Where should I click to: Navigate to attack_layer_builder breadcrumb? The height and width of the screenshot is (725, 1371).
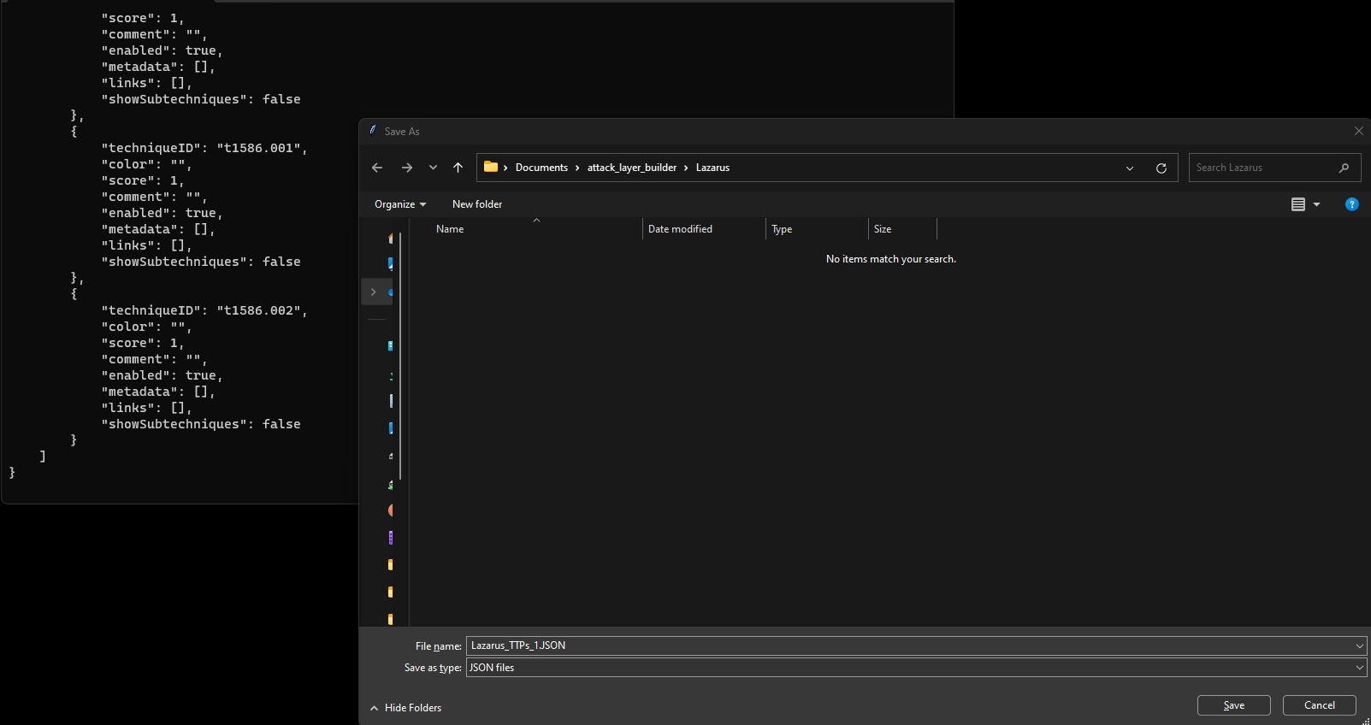[632, 168]
